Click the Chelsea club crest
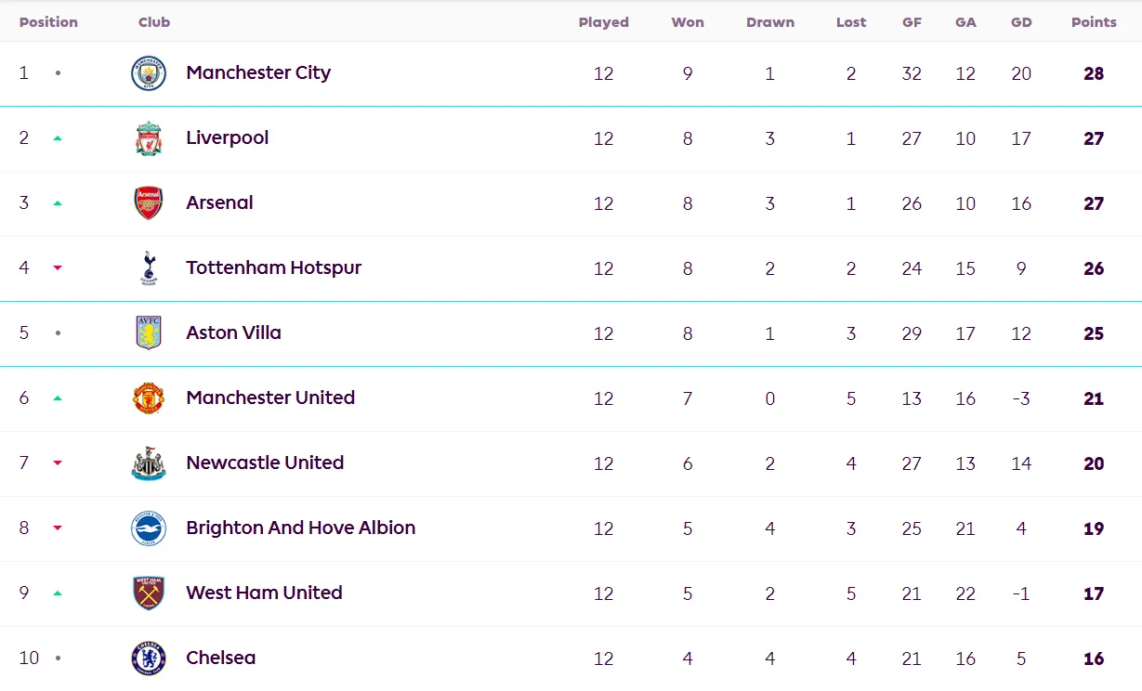1142x691 pixels. click(149, 658)
